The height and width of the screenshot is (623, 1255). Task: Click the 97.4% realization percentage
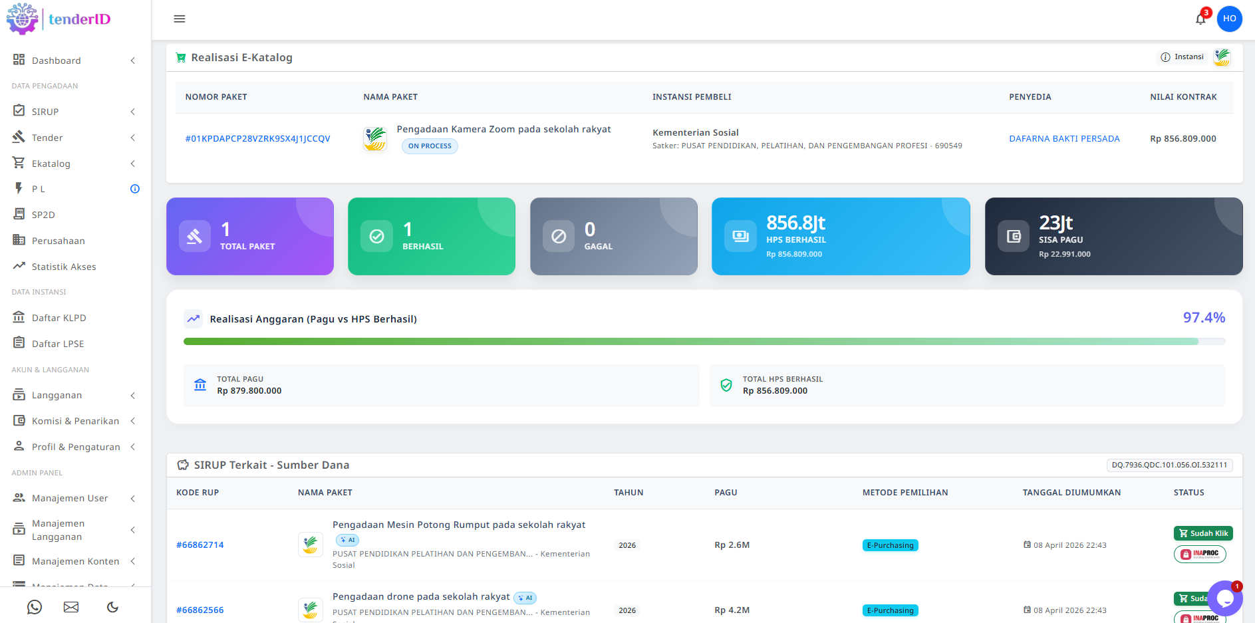pyautogui.click(x=1204, y=318)
